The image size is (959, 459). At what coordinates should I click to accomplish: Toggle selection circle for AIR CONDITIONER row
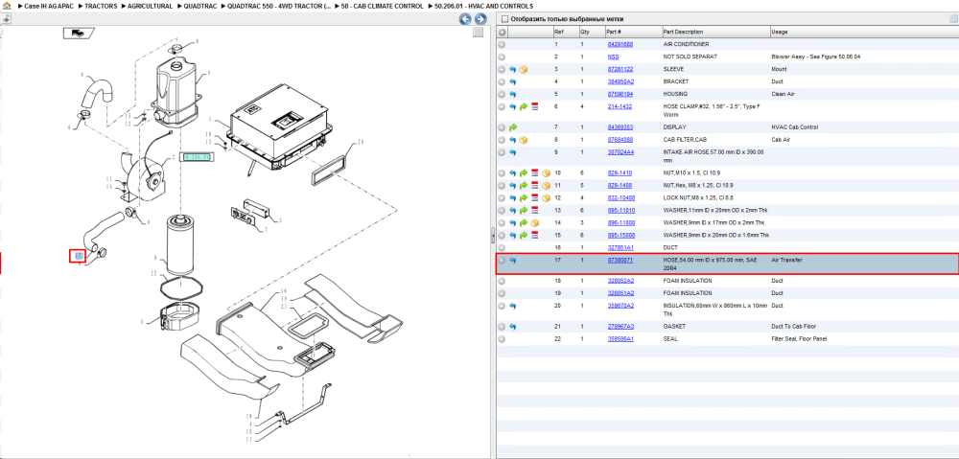tap(502, 45)
